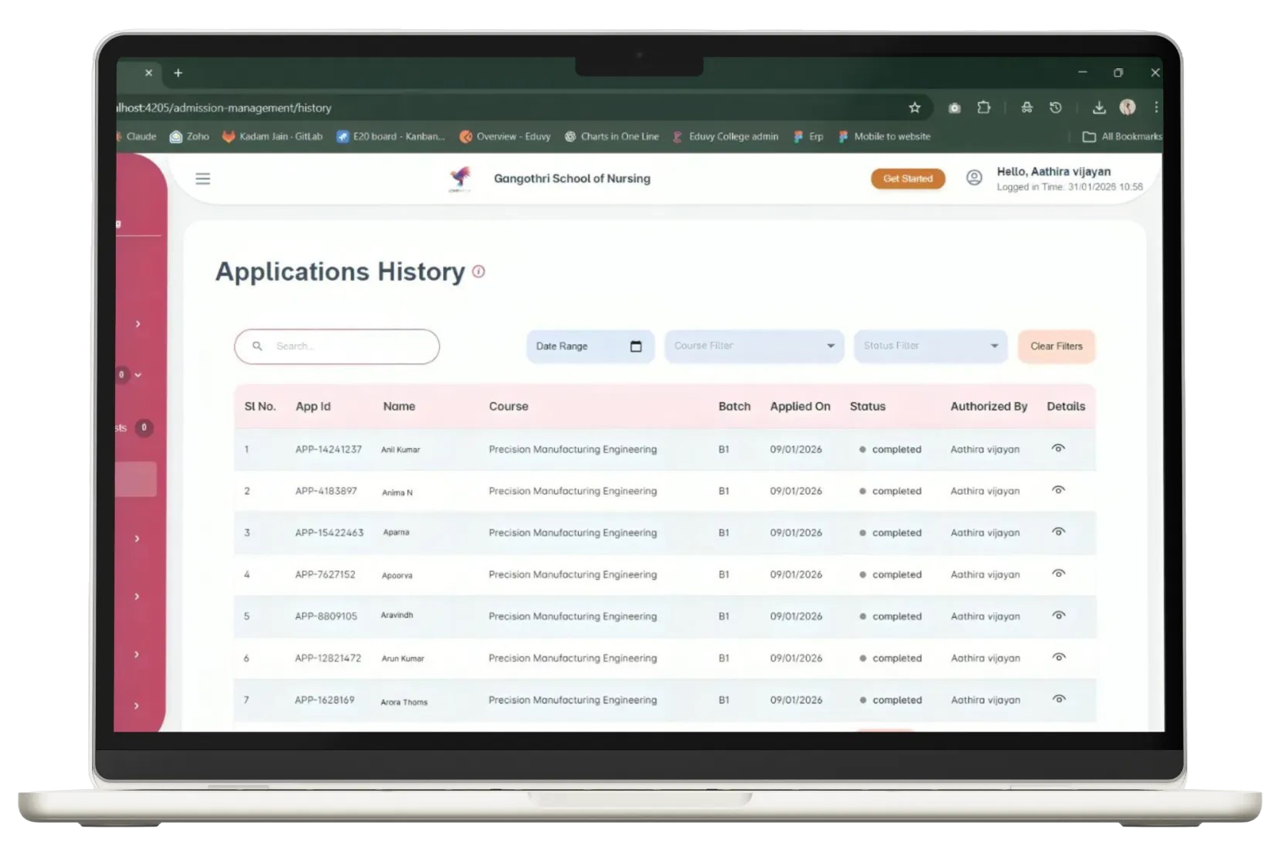
Task: Bookmark this page with the star icon
Action: coord(915,108)
